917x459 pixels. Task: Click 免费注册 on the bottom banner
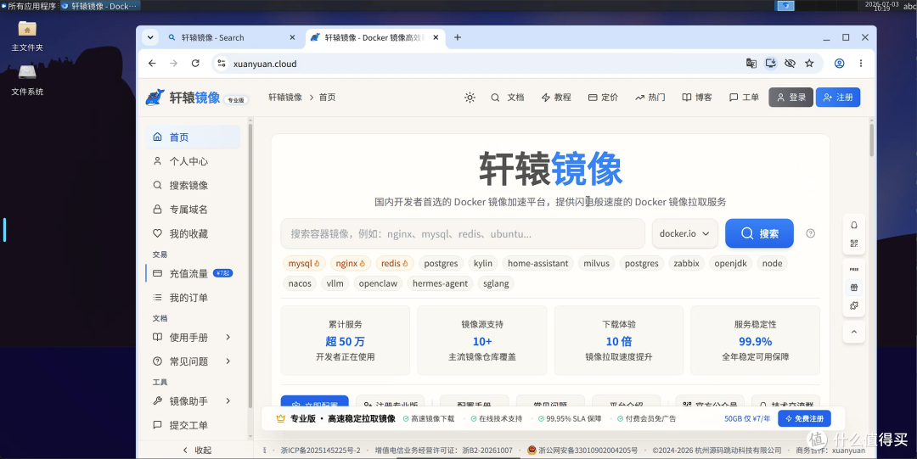(x=804, y=418)
